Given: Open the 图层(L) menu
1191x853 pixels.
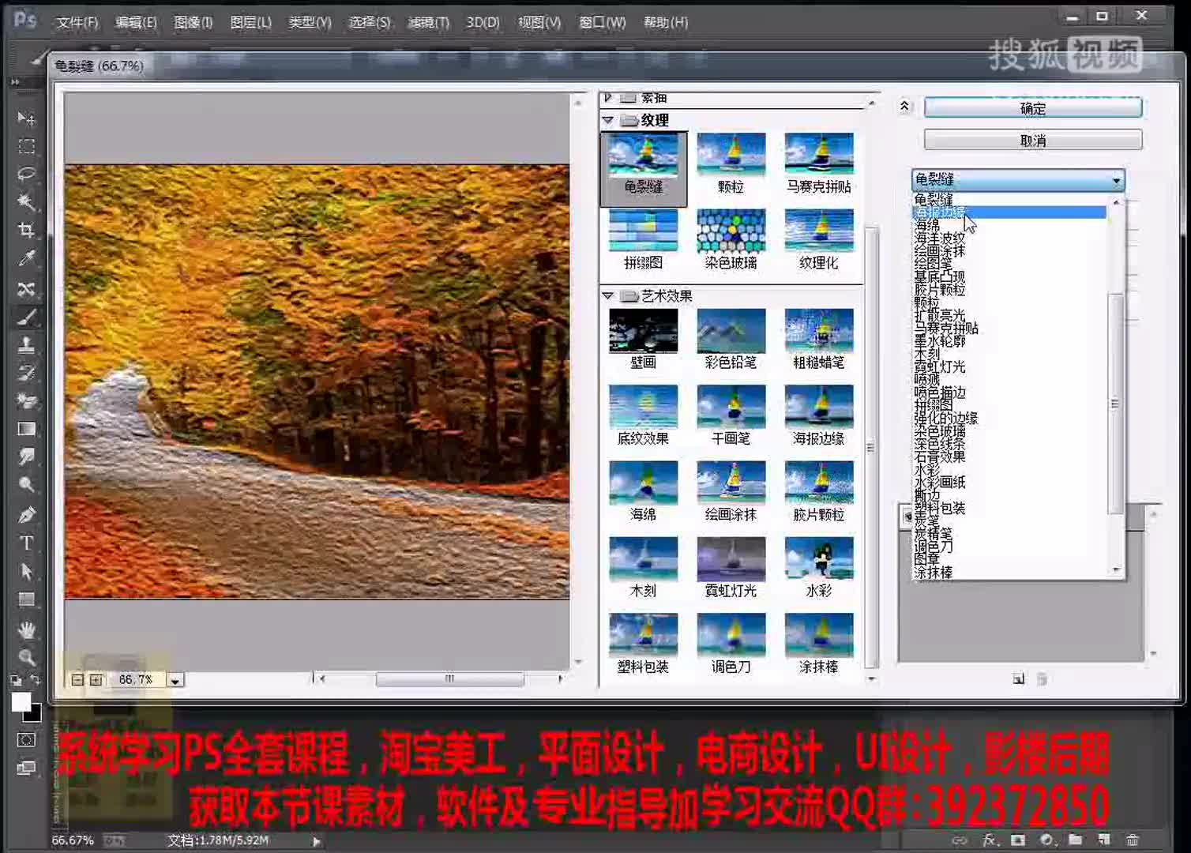Looking at the screenshot, I should click(x=251, y=22).
